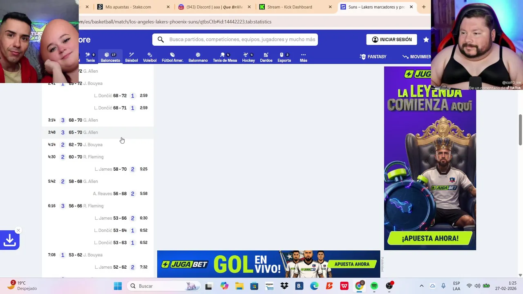Click the page vertical scrollbar thumb

[x=520, y=130]
